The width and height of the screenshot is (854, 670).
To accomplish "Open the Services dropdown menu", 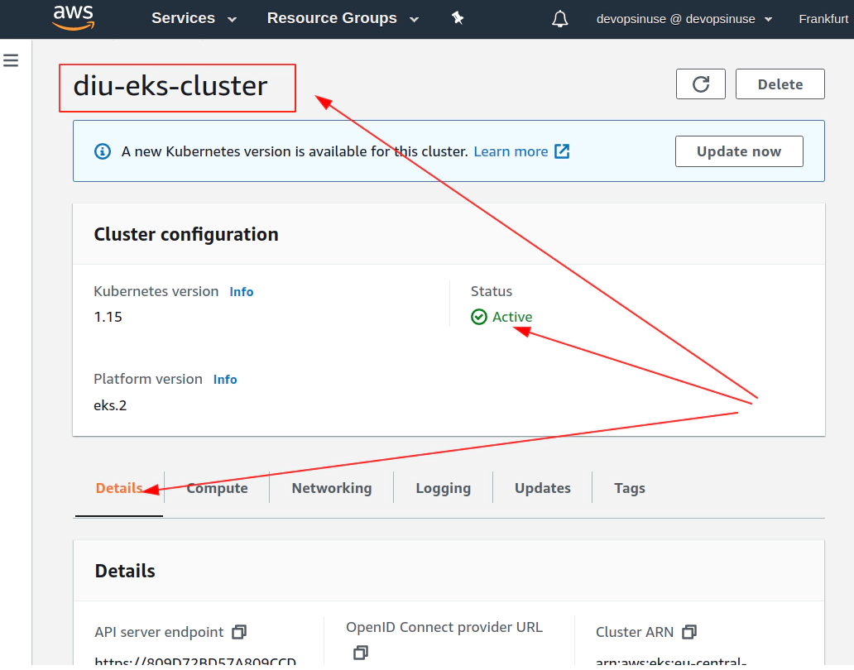I will pyautogui.click(x=194, y=18).
